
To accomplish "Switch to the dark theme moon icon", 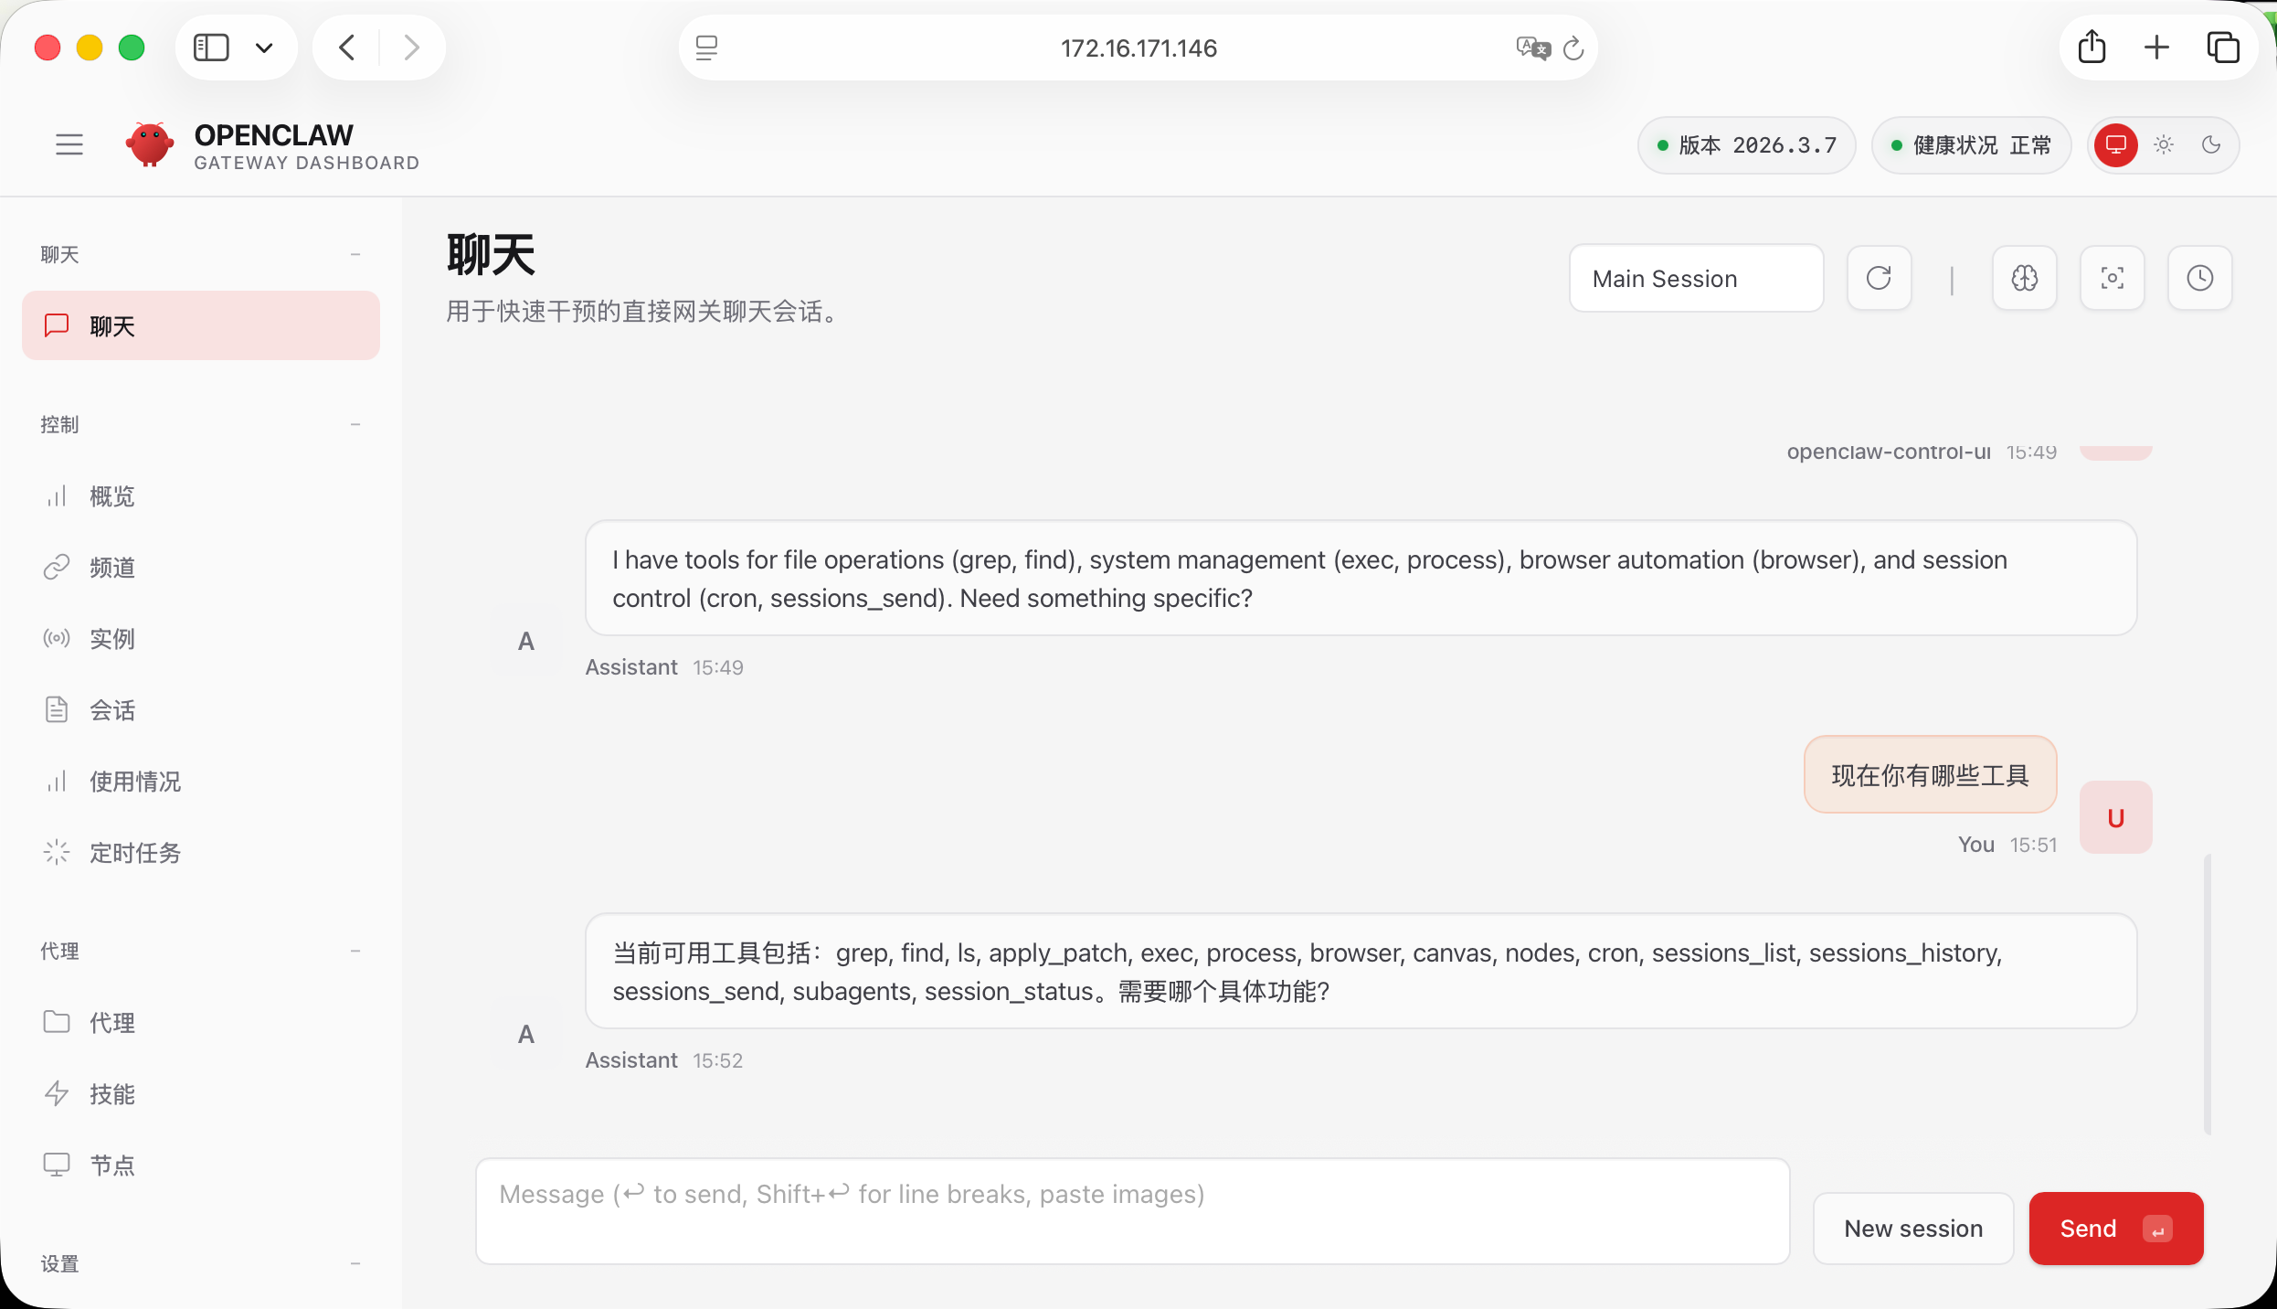I will (x=2210, y=144).
